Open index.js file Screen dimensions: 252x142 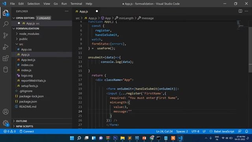(42, 70)
